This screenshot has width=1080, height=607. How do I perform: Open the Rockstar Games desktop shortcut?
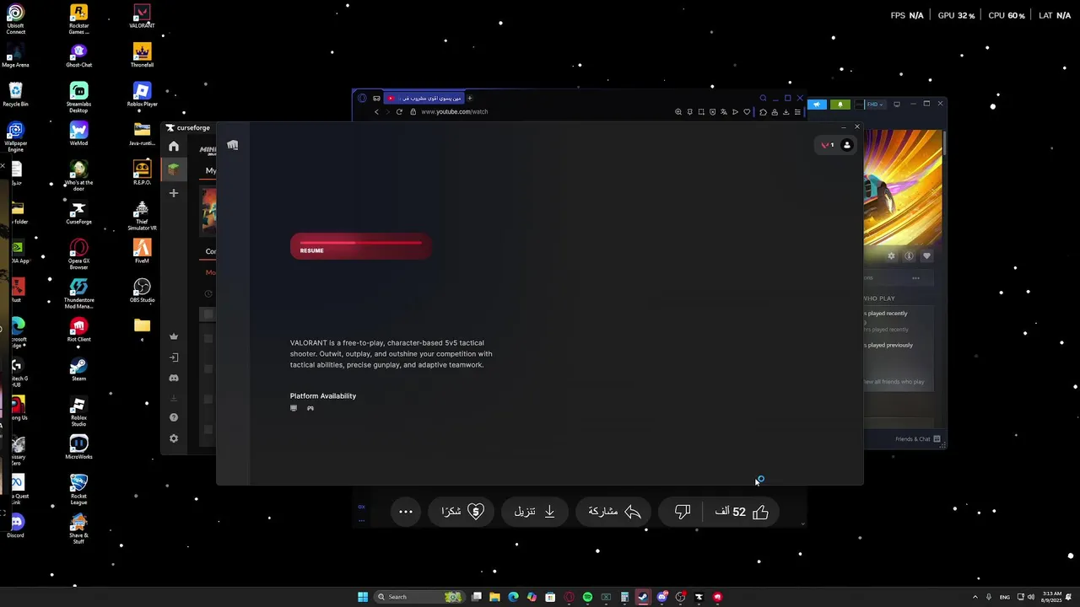click(78, 17)
